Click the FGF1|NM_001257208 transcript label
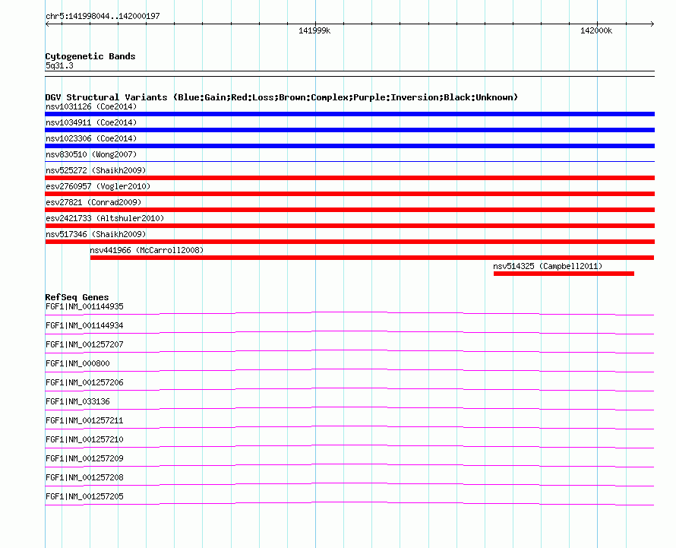This screenshot has height=548, width=676. [x=84, y=477]
